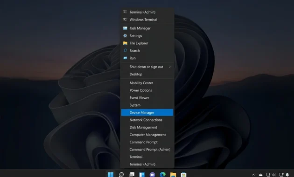The width and height of the screenshot is (294, 177).
Task: Open the Run dialog entry
Action: (x=147, y=58)
